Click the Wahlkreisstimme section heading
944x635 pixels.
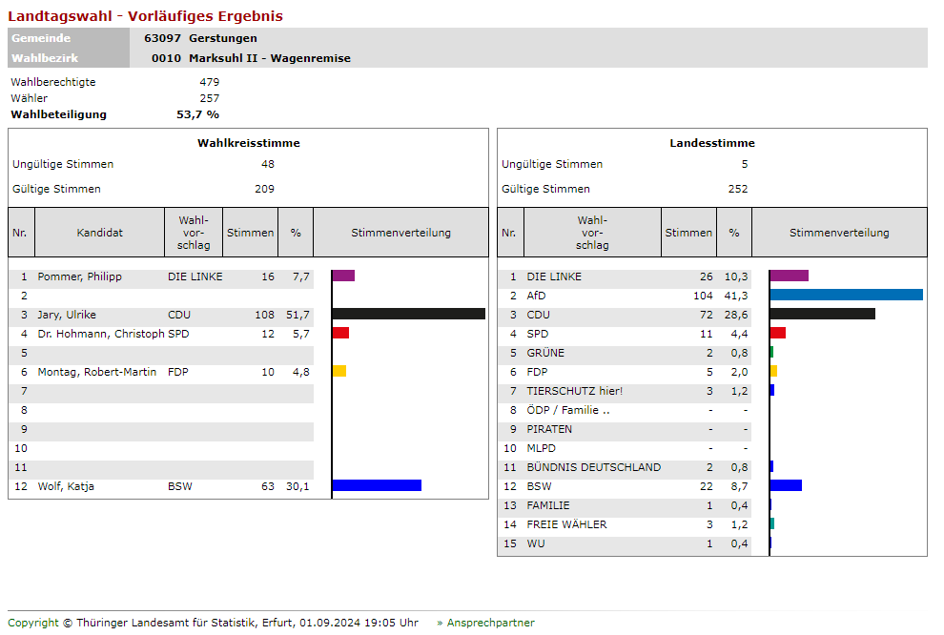click(248, 143)
